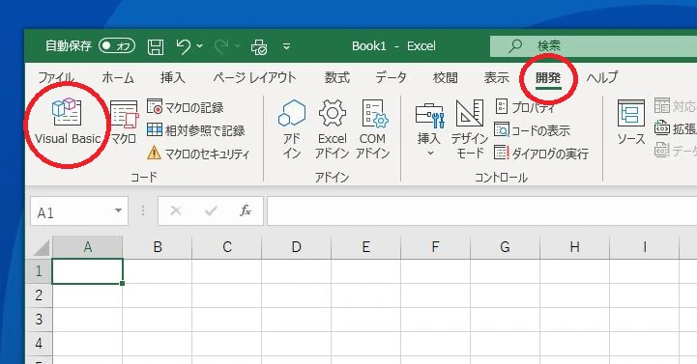Click コードの表示 (View Code)
This screenshot has width=697, height=364.
pyautogui.click(x=532, y=130)
